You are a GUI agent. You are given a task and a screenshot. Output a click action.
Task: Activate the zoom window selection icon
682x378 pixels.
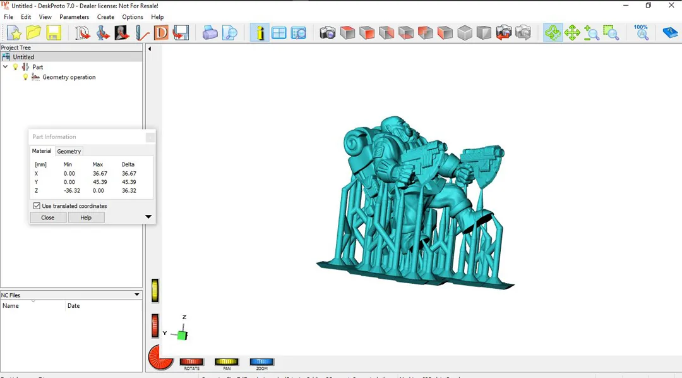tap(611, 33)
